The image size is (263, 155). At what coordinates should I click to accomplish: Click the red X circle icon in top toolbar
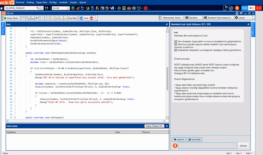pos(146,8)
